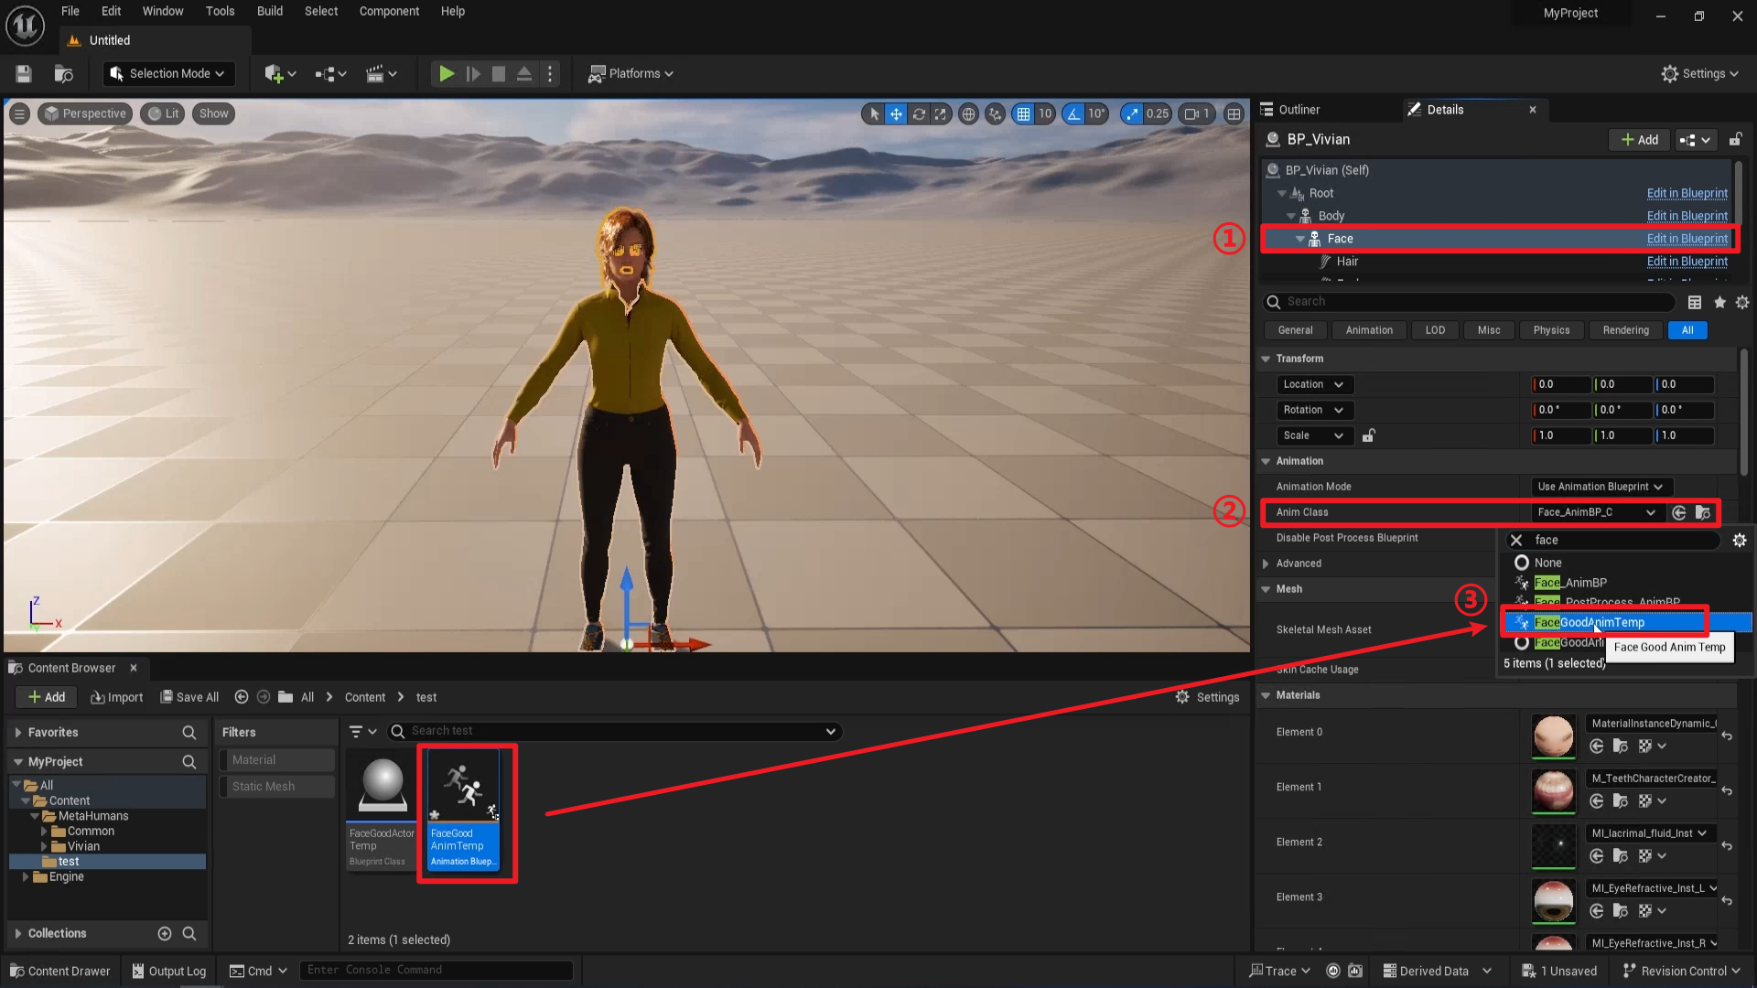The image size is (1757, 988).
Task: Open the Content Drawer
Action: (60, 971)
